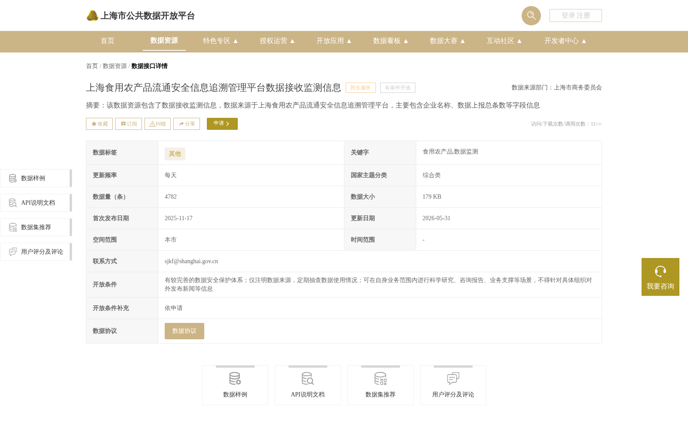Click update date 2026-05-31
This screenshot has height=430, width=688.
[436, 218]
